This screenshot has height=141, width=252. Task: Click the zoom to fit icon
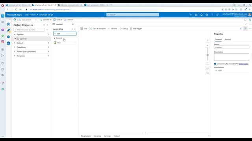tap(208, 68)
